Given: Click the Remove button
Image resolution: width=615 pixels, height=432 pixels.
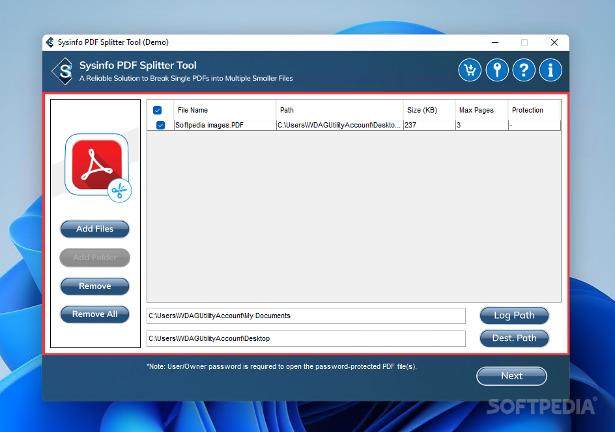Looking at the screenshot, I should pyautogui.click(x=94, y=286).
